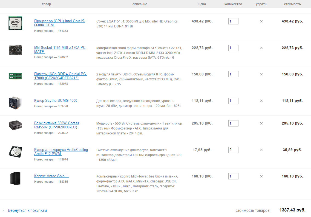Screen dimensions: 311x217
Task: Select the описание column header
Action: [x=140, y=4]
